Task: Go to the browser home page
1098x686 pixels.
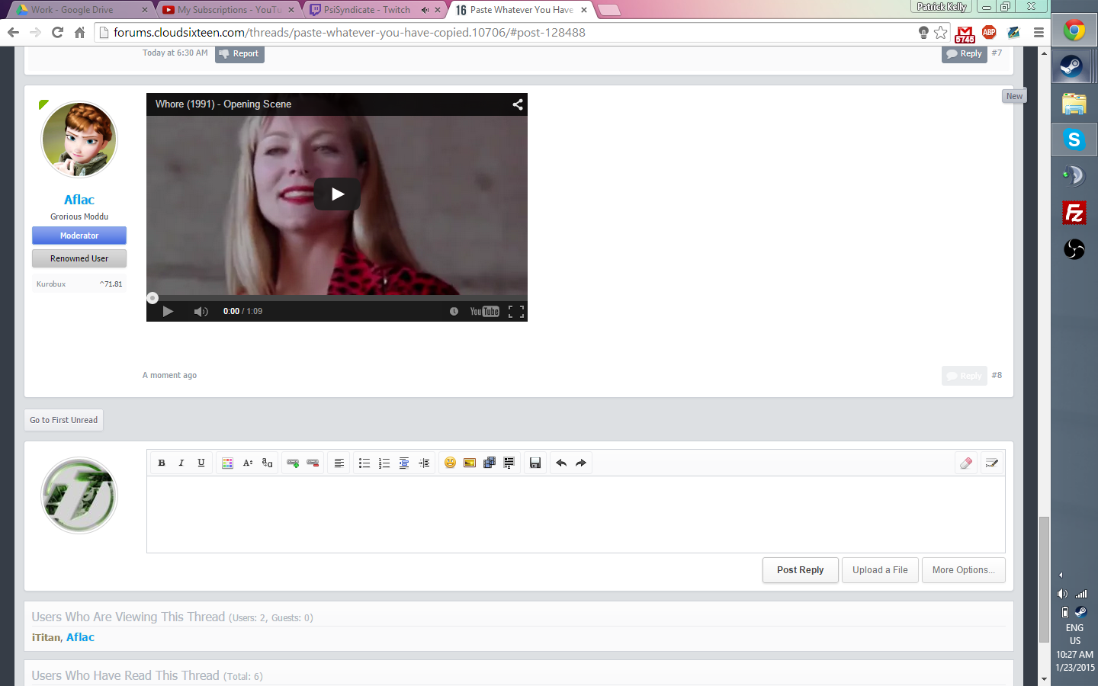Action: [x=79, y=32]
